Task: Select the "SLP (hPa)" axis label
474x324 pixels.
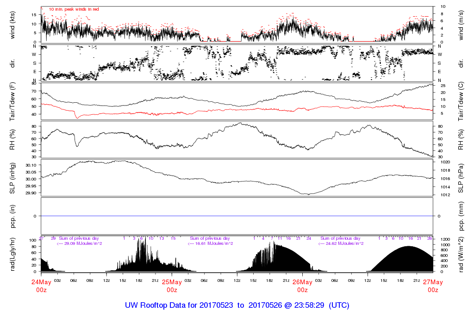Action: (461, 178)
